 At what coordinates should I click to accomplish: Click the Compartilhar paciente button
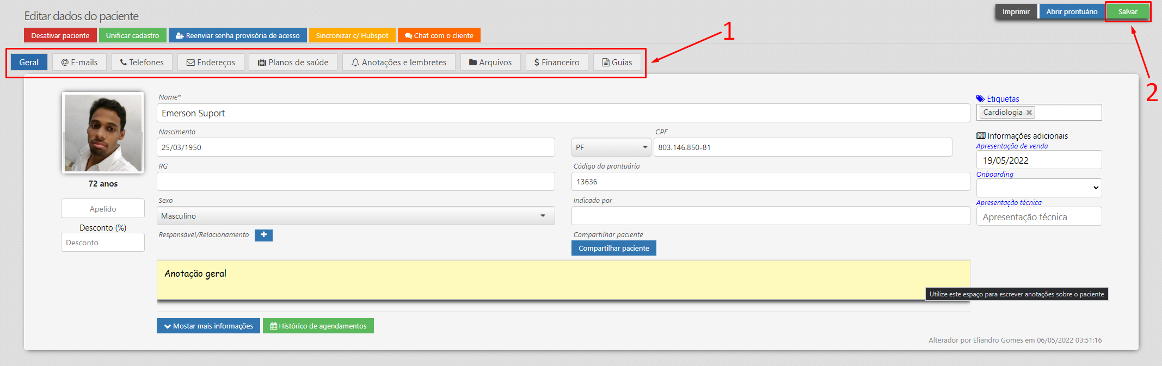[614, 248]
